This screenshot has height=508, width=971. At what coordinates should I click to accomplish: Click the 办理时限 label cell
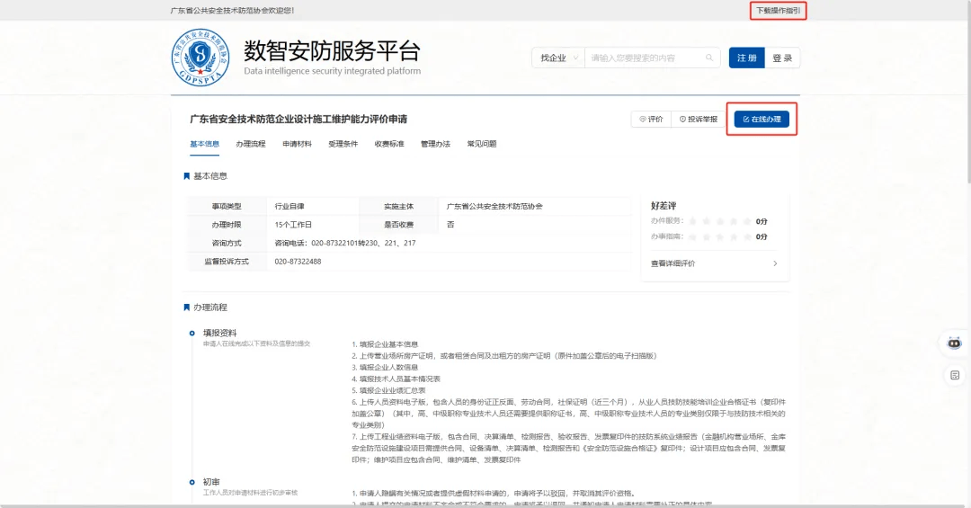click(227, 224)
